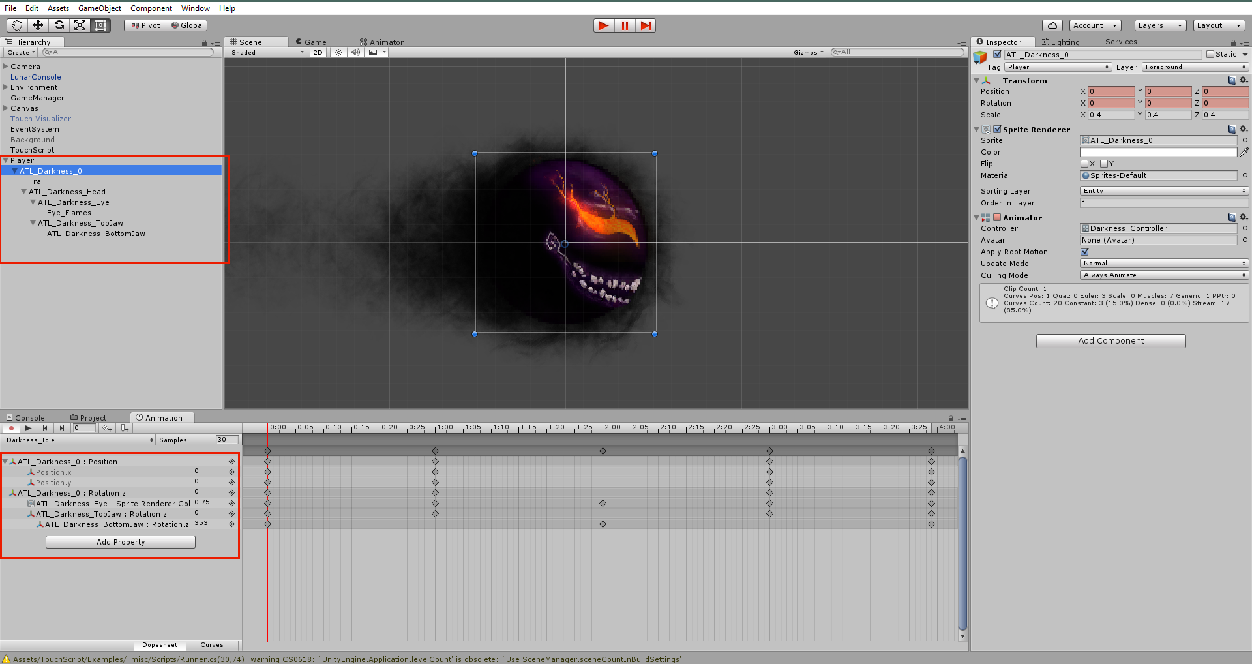
Task: Open the Cloud services icon
Action: pyautogui.click(x=1052, y=25)
